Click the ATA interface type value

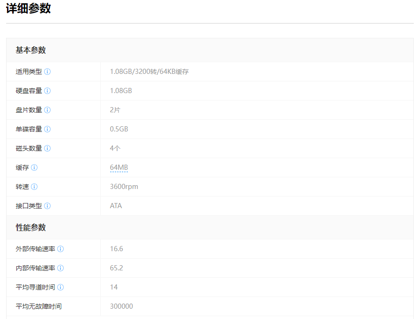[116, 206]
